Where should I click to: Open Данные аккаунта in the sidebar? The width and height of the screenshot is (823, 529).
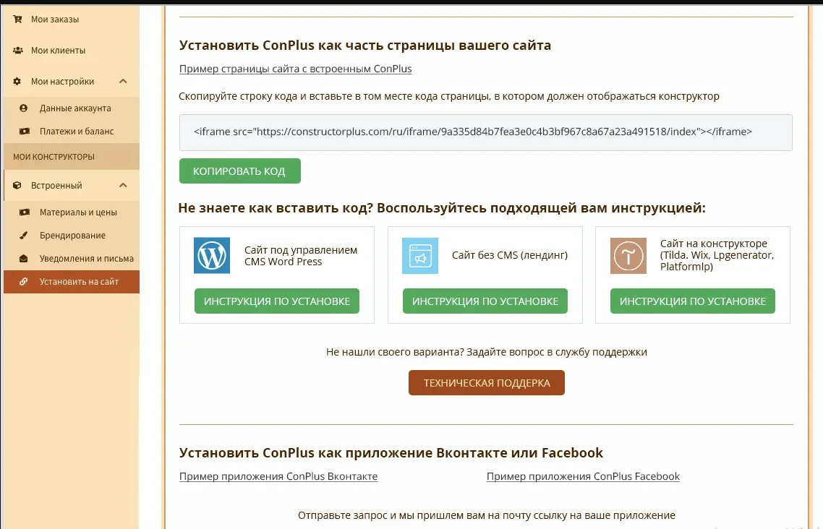pyautogui.click(x=75, y=108)
